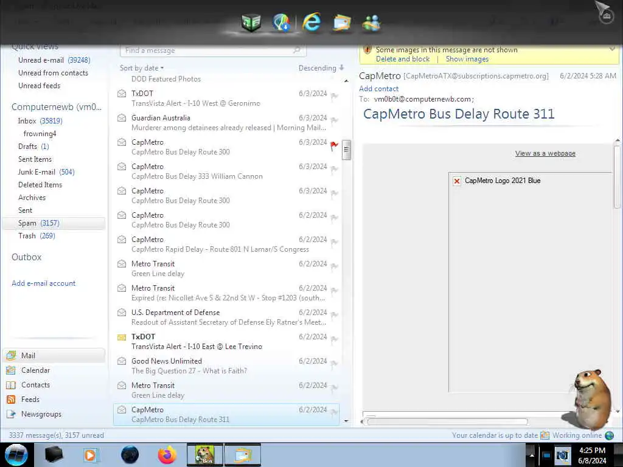Click the calendar status icon in status bar
The height and width of the screenshot is (467, 623).
point(545,435)
